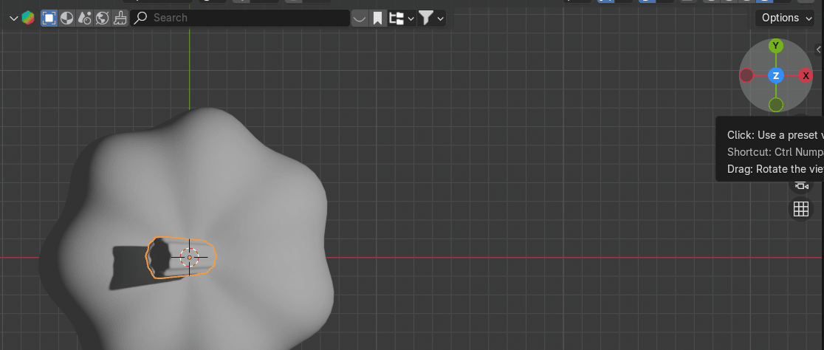Click the red X axis on gizmo
This screenshot has height=350, width=824.
(806, 75)
